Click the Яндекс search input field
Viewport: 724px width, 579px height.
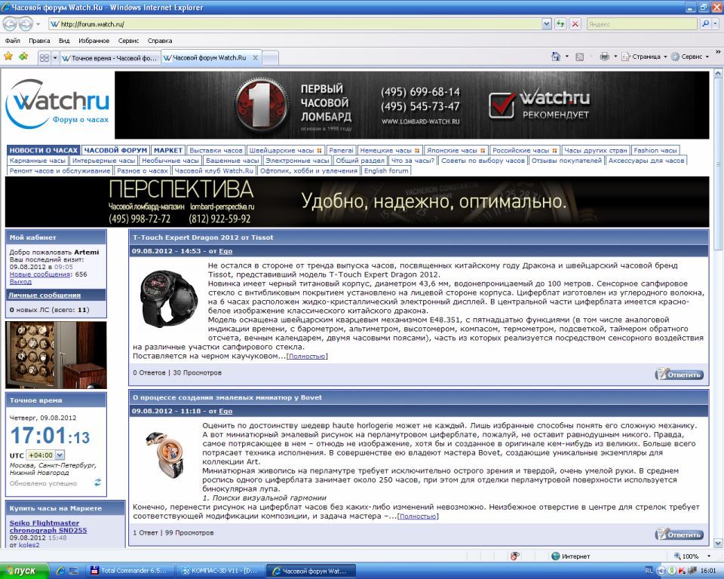(641, 24)
